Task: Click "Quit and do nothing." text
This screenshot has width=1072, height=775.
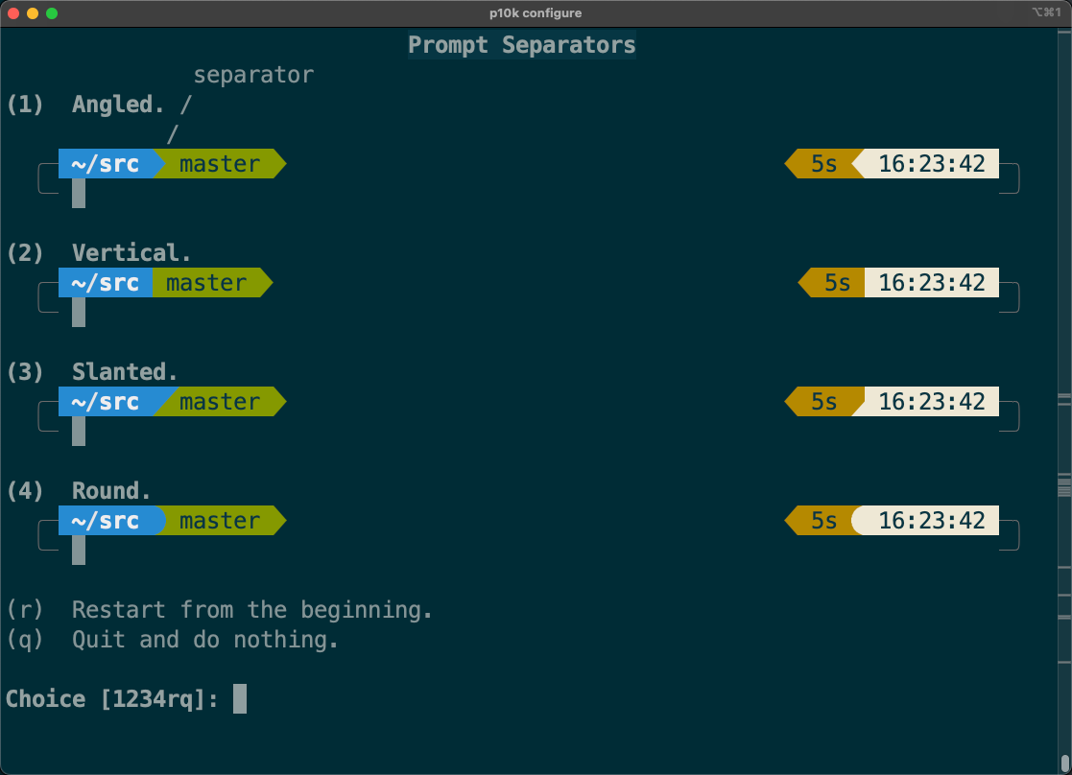Action: [205, 640]
